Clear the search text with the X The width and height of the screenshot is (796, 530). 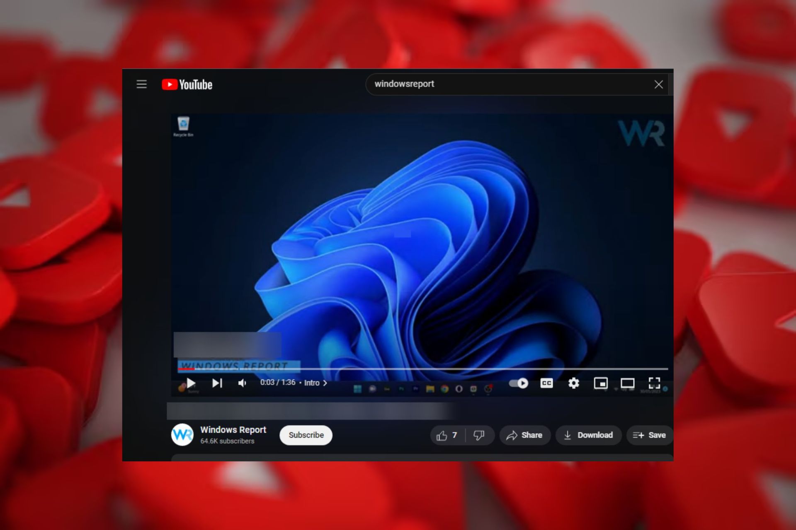pos(658,84)
